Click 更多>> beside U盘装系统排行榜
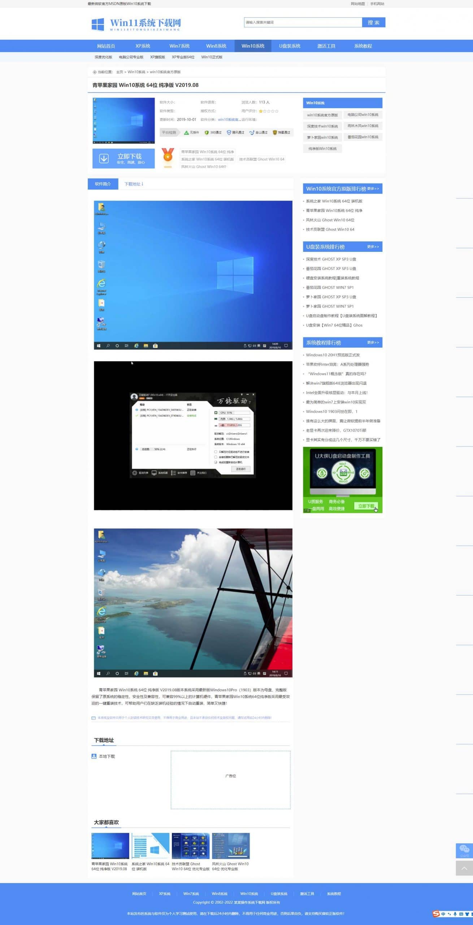 tap(373, 247)
